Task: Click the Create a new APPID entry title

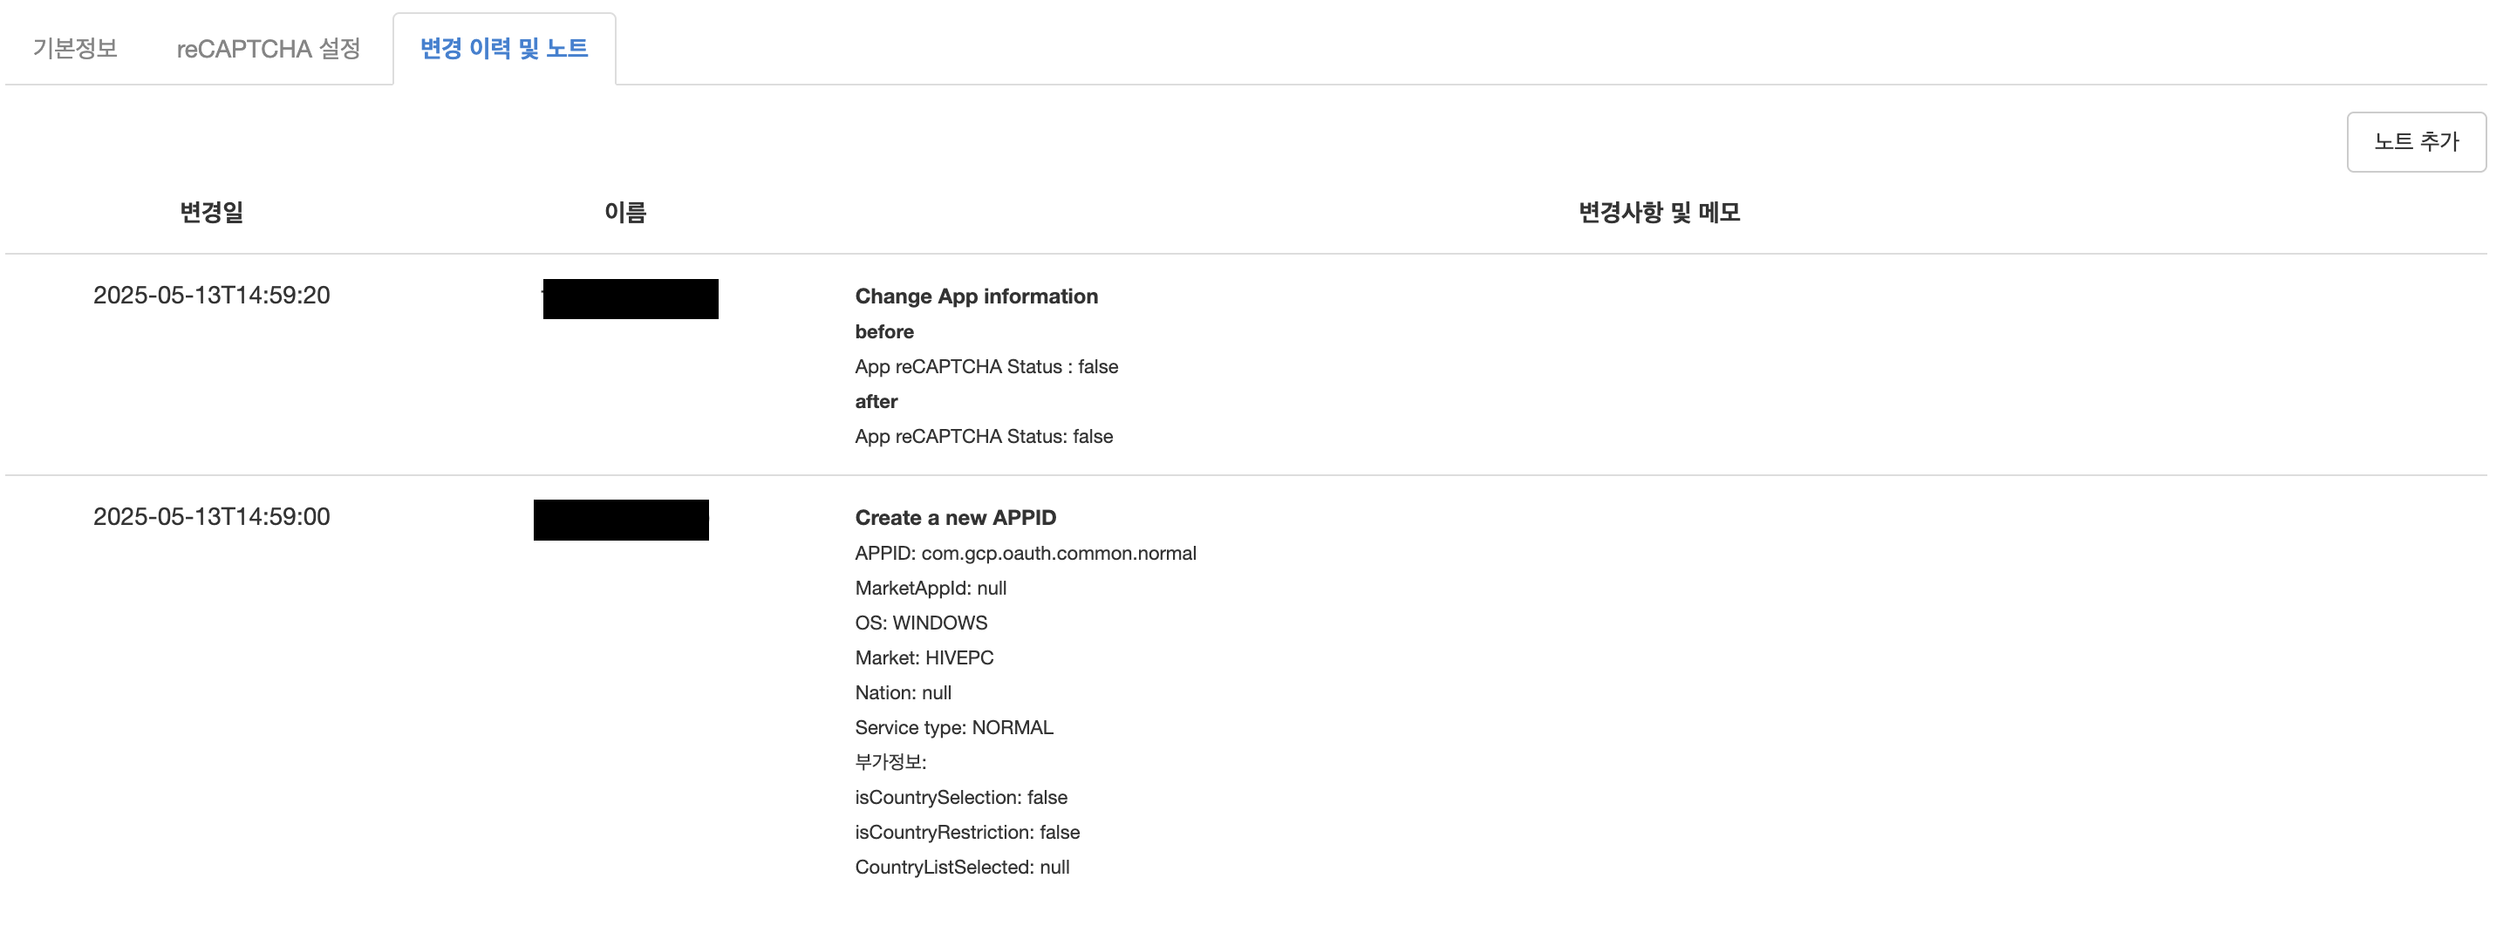Action: 955,517
